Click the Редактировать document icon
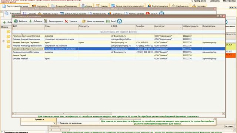Viewport: 237px width, 133px height. click(x=46, y=21)
